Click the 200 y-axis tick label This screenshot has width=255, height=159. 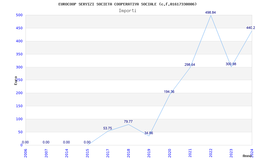(x=19, y=93)
